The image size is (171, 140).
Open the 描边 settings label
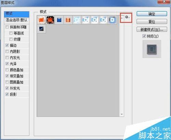point(13,45)
